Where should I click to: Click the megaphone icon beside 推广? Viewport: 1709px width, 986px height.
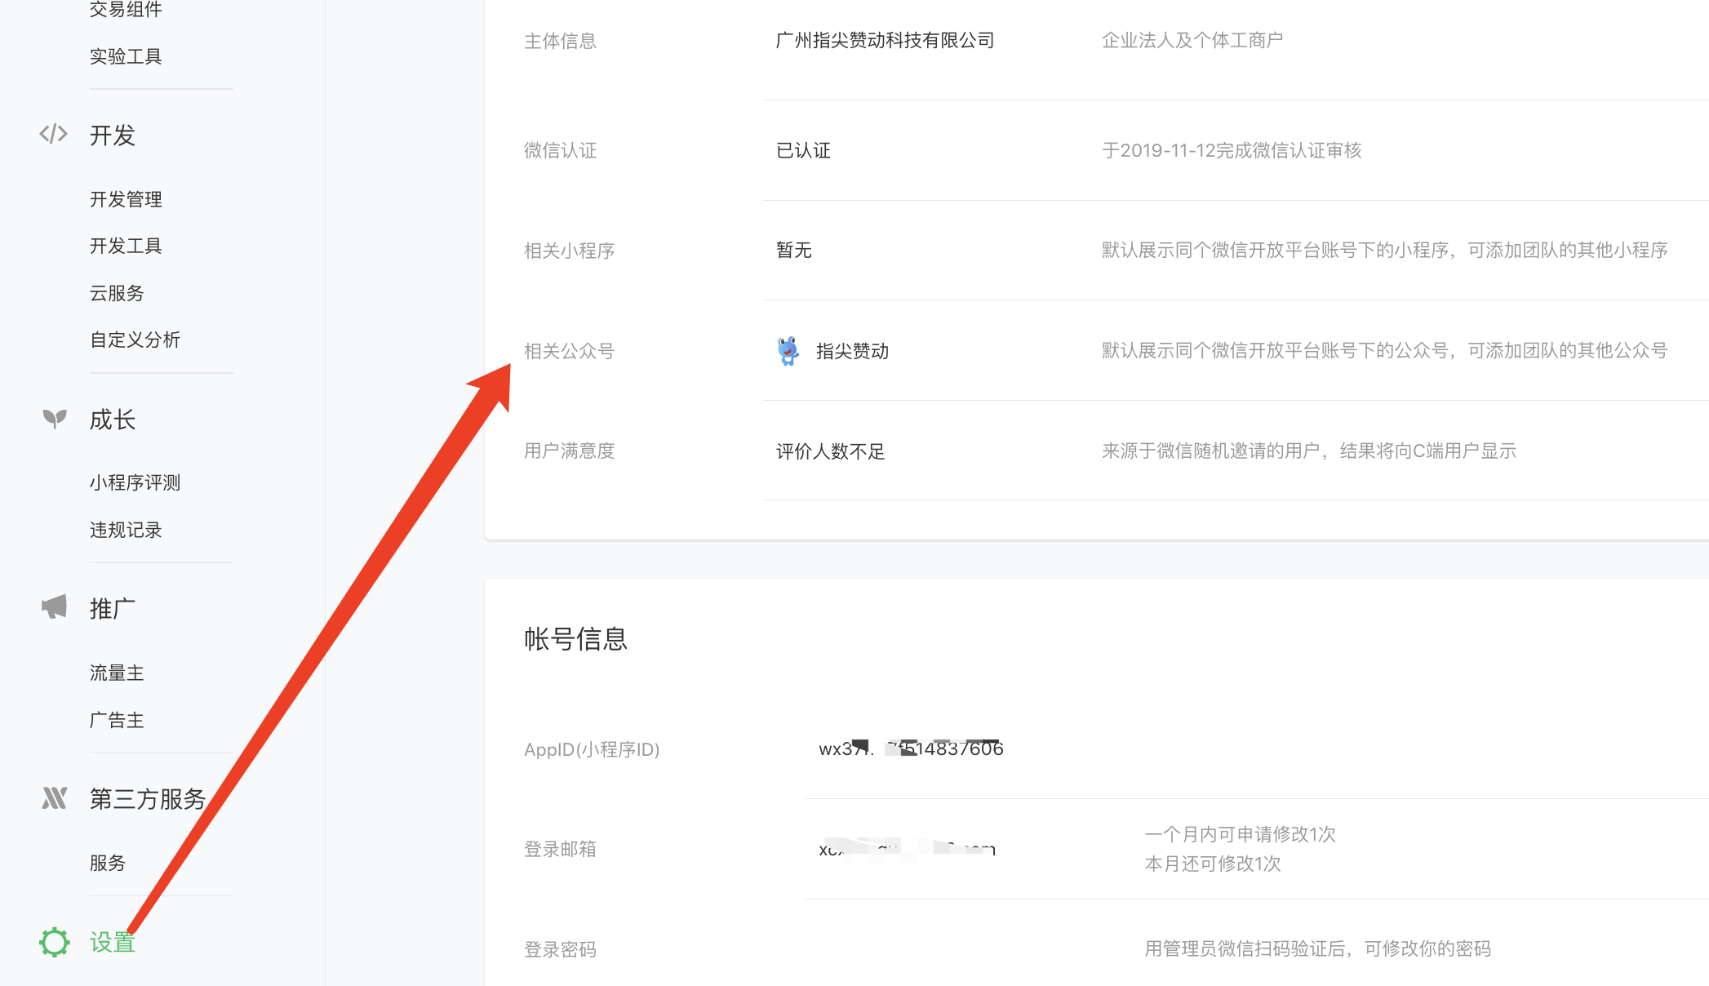tap(54, 607)
